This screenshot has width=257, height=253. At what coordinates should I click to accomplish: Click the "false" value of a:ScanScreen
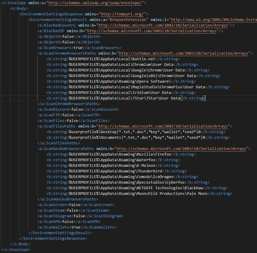point(75,205)
